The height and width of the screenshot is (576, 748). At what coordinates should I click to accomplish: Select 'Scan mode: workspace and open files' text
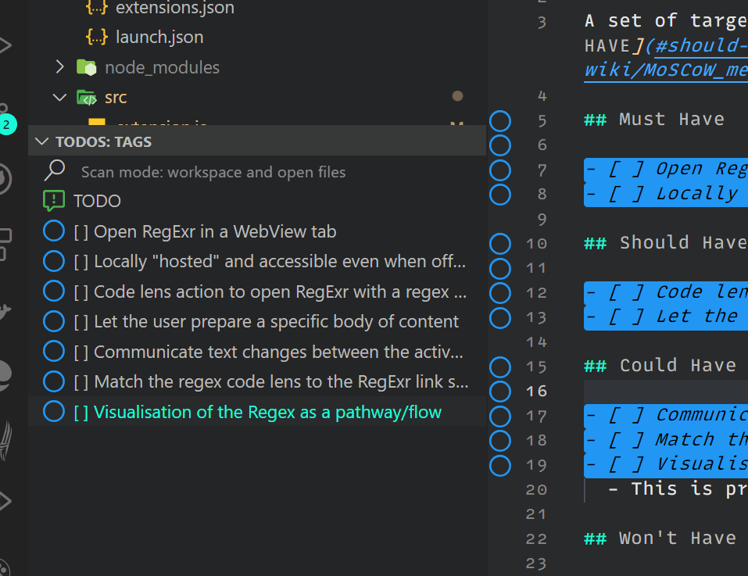click(x=213, y=172)
